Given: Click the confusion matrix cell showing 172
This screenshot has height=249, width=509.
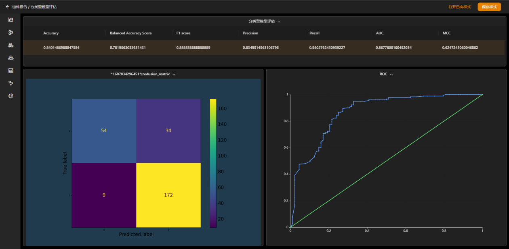Looking at the screenshot, I should [x=168, y=195].
